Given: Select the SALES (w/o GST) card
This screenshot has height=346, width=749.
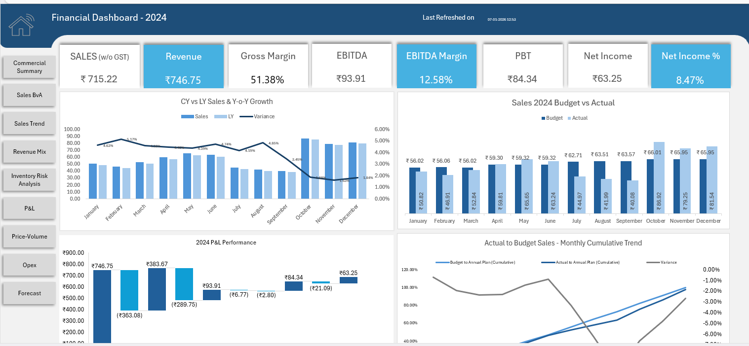Looking at the screenshot, I should click(99, 66).
